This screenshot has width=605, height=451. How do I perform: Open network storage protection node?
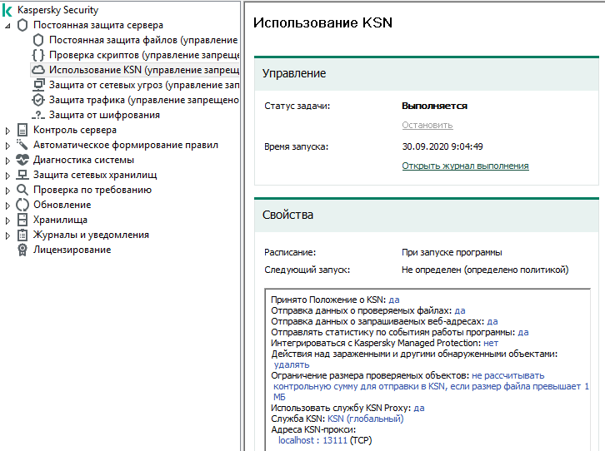(8, 176)
